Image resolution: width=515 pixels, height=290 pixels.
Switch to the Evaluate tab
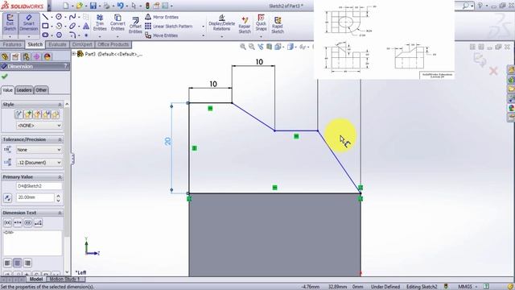point(57,44)
